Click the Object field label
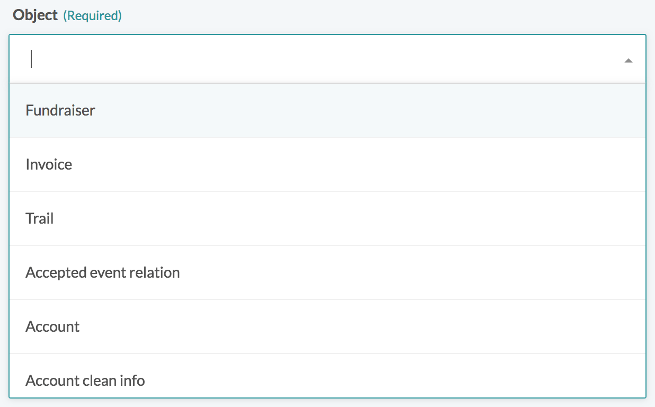655x407 pixels. [35, 15]
